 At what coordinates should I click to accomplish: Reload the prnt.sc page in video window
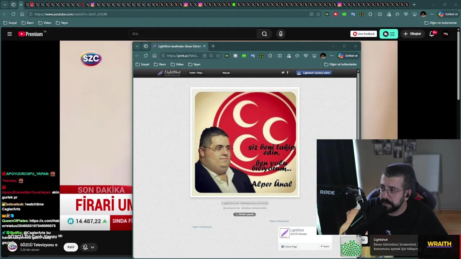pyautogui.click(x=146, y=56)
